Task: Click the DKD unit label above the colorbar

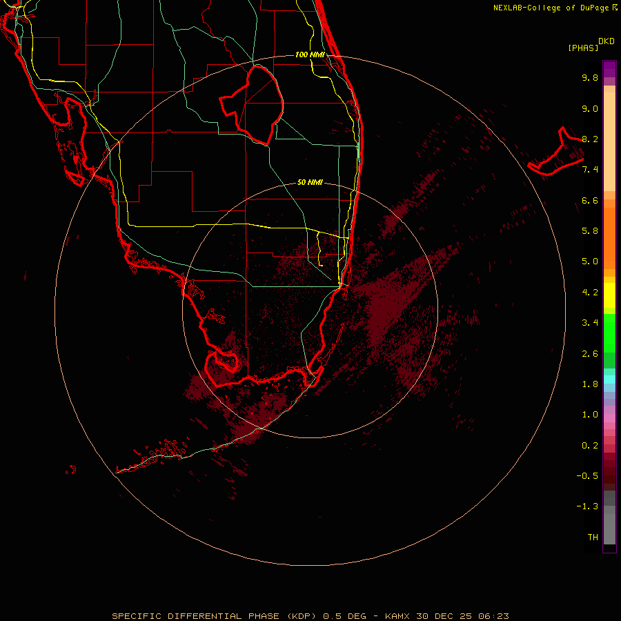Action: pyautogui.click(x=607, y=41)
